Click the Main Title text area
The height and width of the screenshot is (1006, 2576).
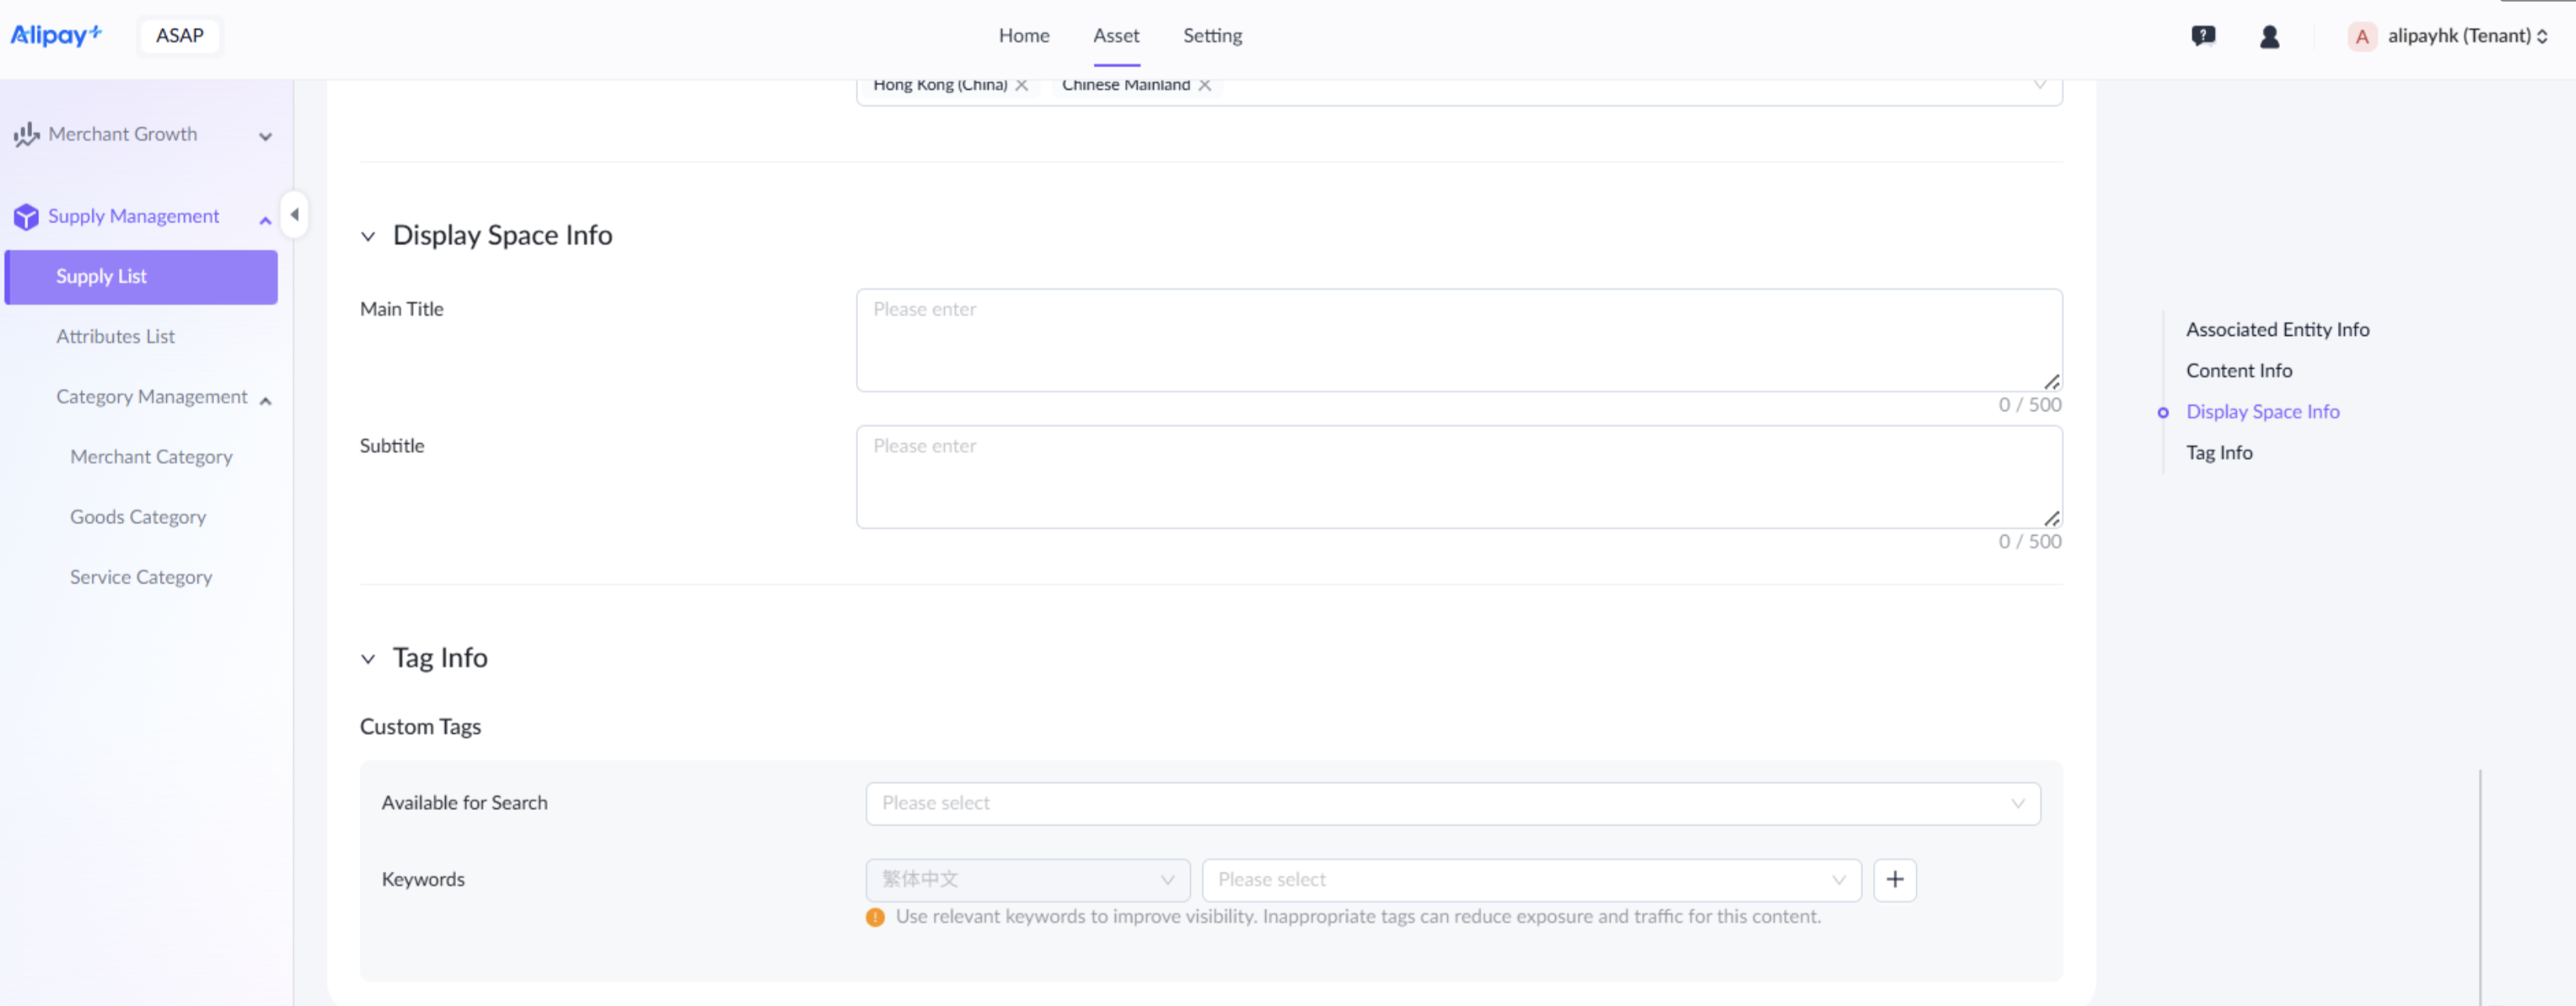coord(1458,340)
